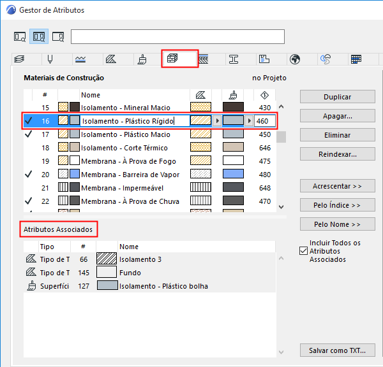
Task: Open the Building Materials tab
Action: (x=172, y=59)
